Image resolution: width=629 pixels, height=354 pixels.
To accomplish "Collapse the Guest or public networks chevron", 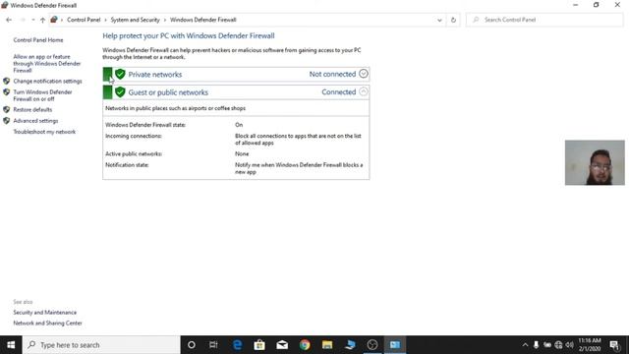I will point(363,91).
